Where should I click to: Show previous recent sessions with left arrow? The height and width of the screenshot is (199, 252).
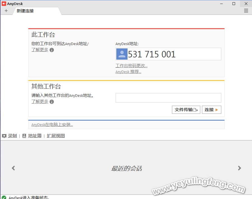pyautogui.click(x=13, y=168)
